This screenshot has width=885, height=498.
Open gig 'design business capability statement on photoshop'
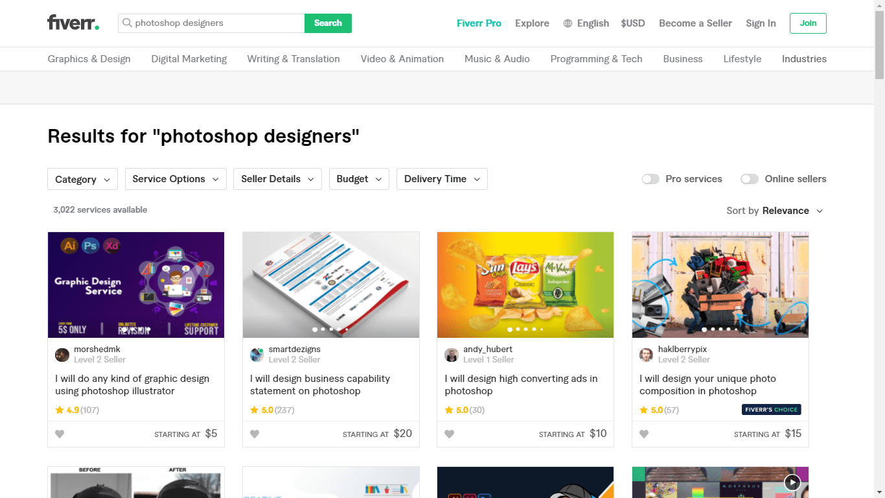coord(320,385)
